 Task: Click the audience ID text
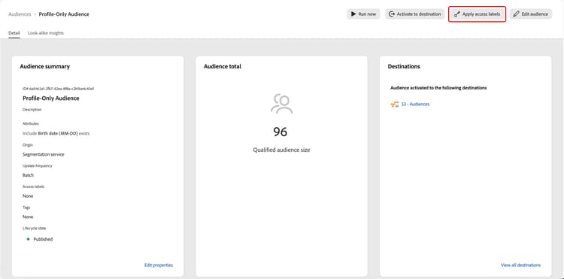[58, 89]
